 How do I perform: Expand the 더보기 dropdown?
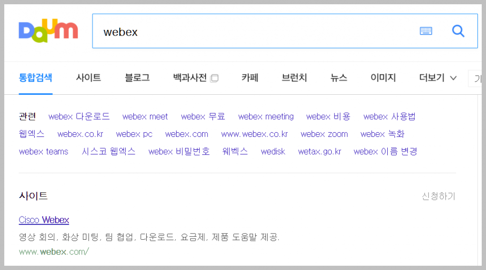(x=438, y=77)
